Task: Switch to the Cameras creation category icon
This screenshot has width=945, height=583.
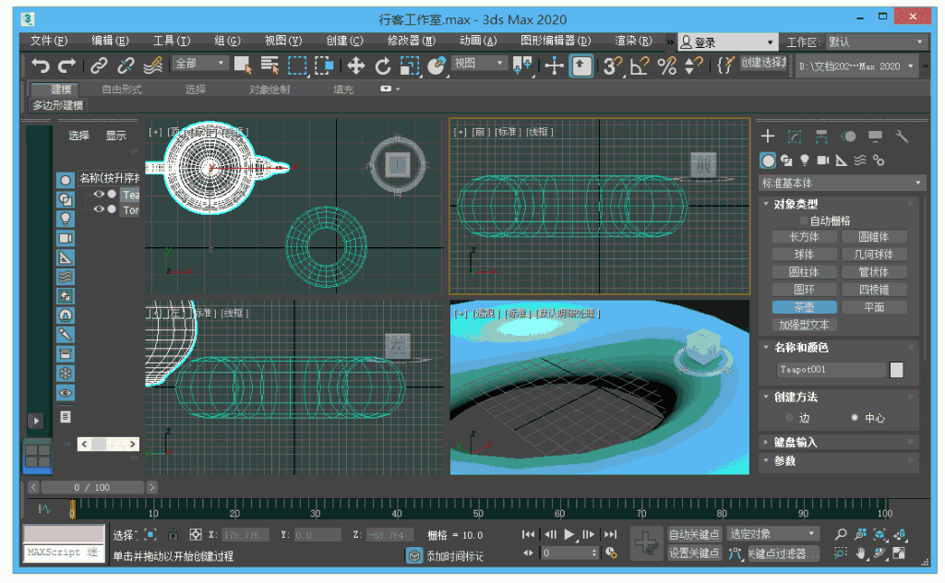Action: pos(823,161)
